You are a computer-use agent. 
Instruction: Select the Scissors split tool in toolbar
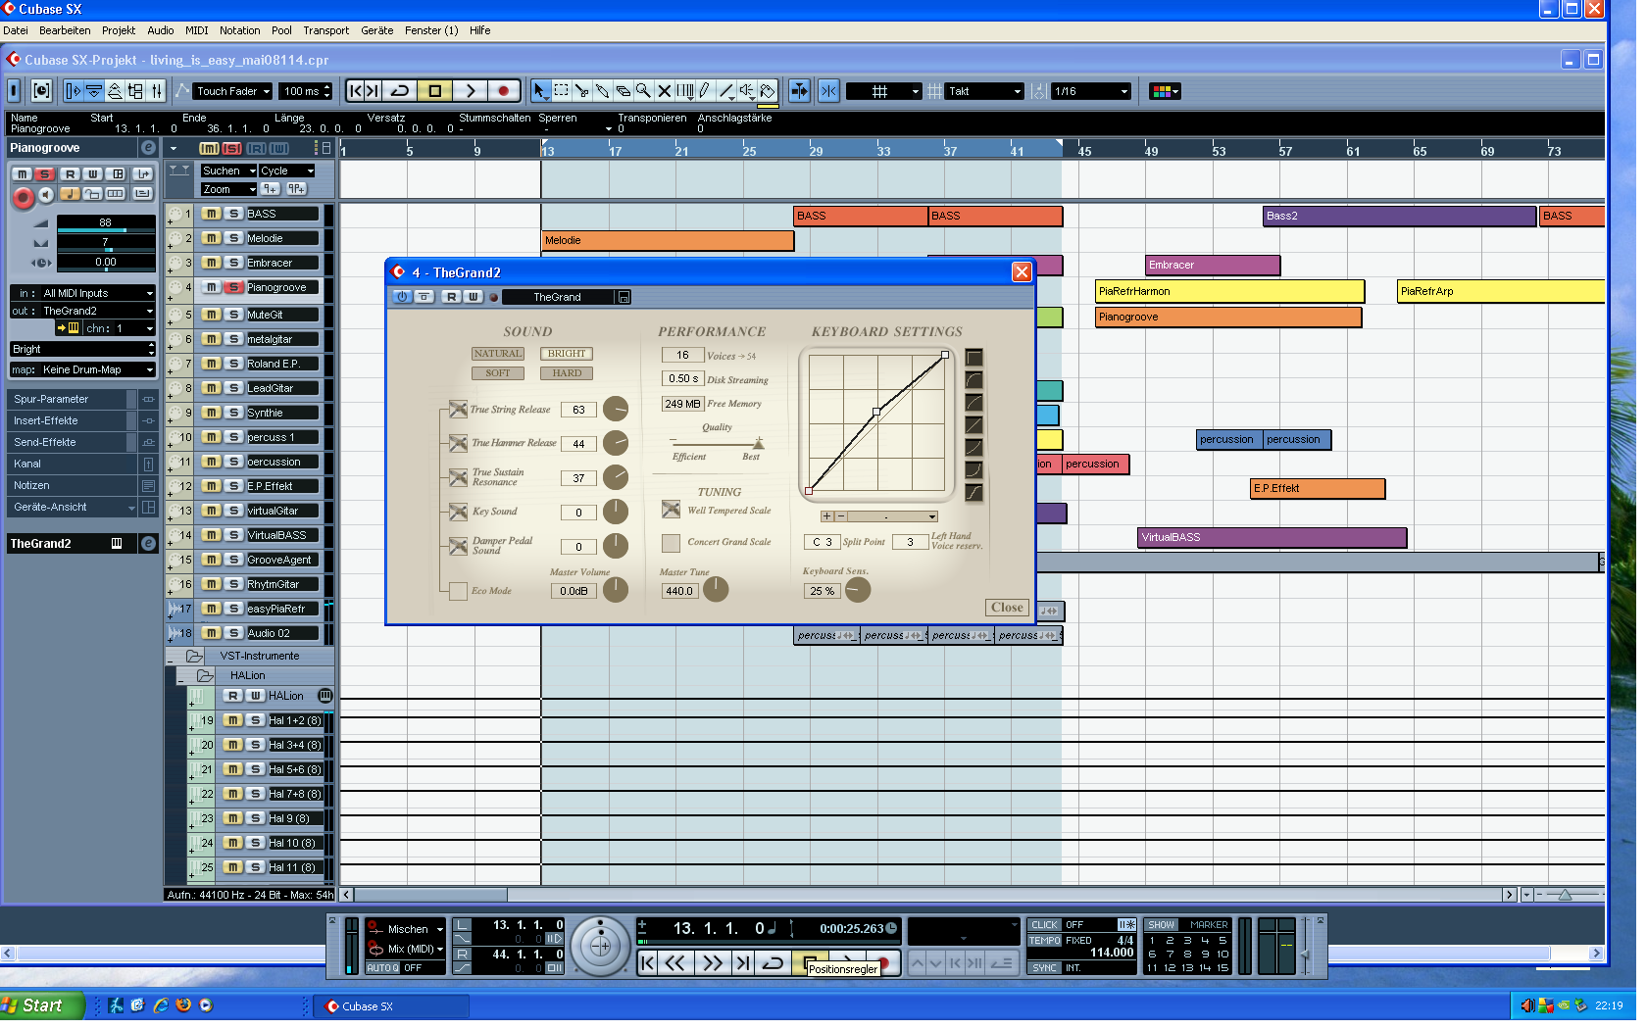pyautogui.click(x=581, y=91)
